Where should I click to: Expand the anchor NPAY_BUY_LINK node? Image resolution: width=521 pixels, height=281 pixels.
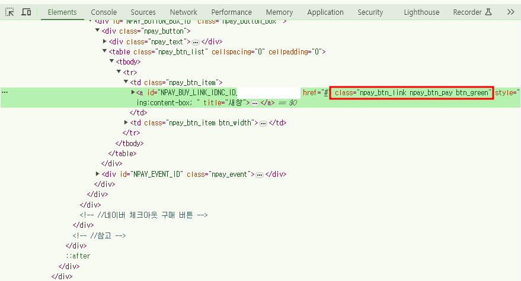[x=133, y=92]
